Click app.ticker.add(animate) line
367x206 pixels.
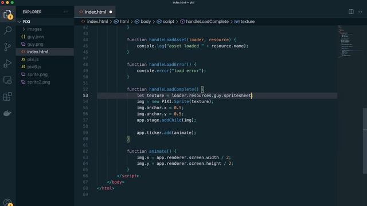coord(166,132)
